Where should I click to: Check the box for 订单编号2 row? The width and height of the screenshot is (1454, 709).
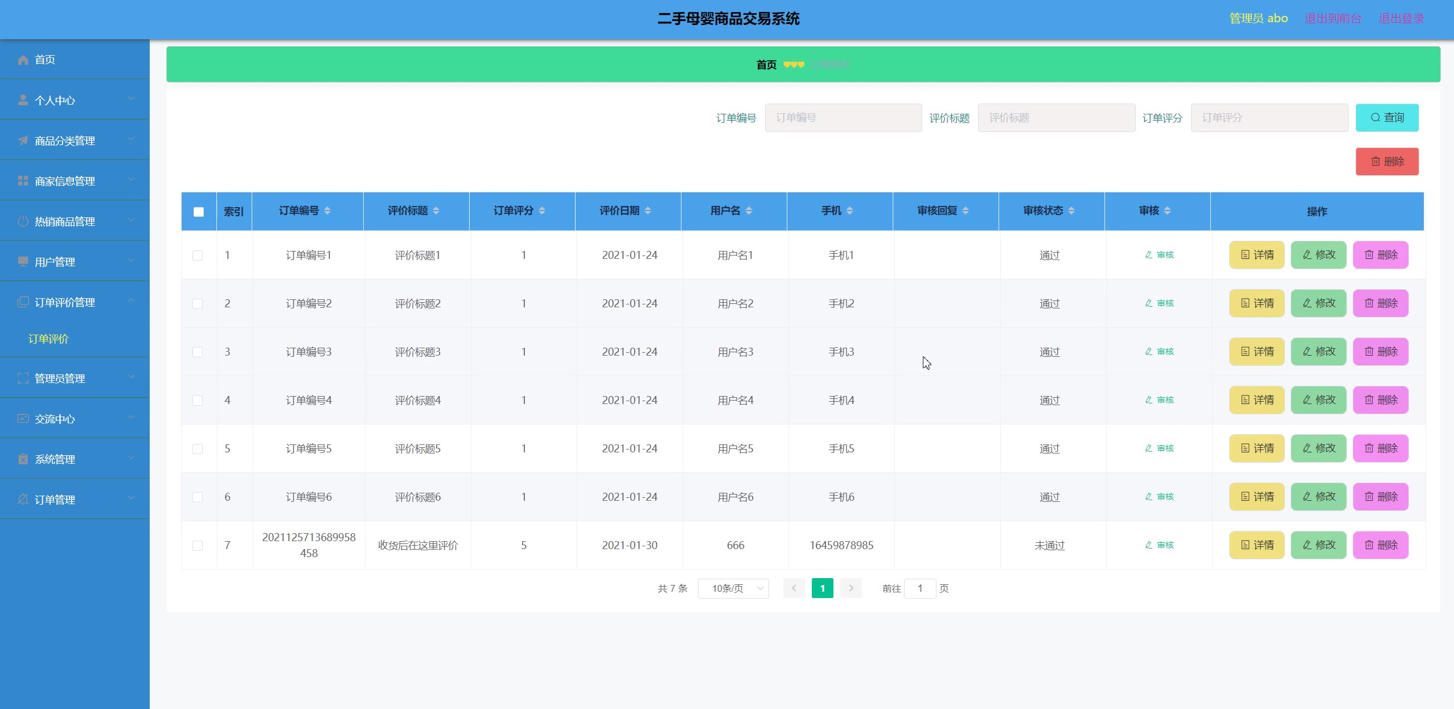pos(198,304)
